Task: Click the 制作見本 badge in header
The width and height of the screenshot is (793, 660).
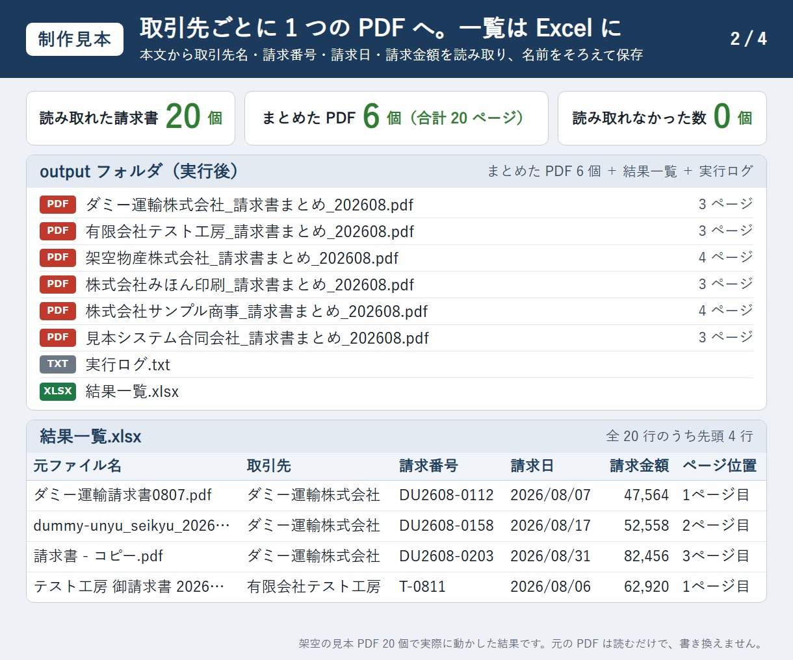Action: coord(75,39)
